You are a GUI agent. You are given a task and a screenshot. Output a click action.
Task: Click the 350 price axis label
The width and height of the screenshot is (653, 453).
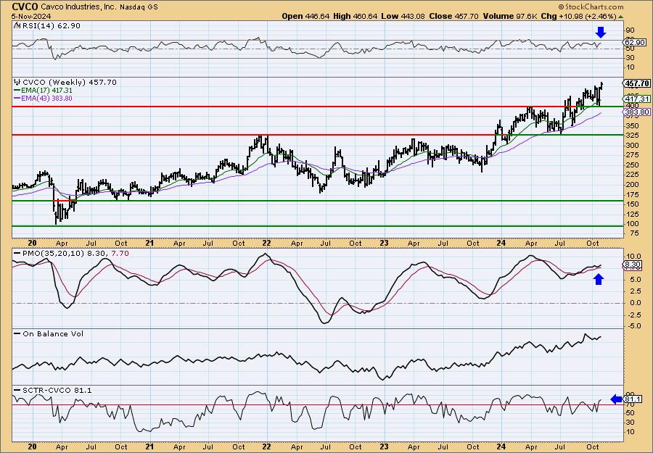point(632,125)
